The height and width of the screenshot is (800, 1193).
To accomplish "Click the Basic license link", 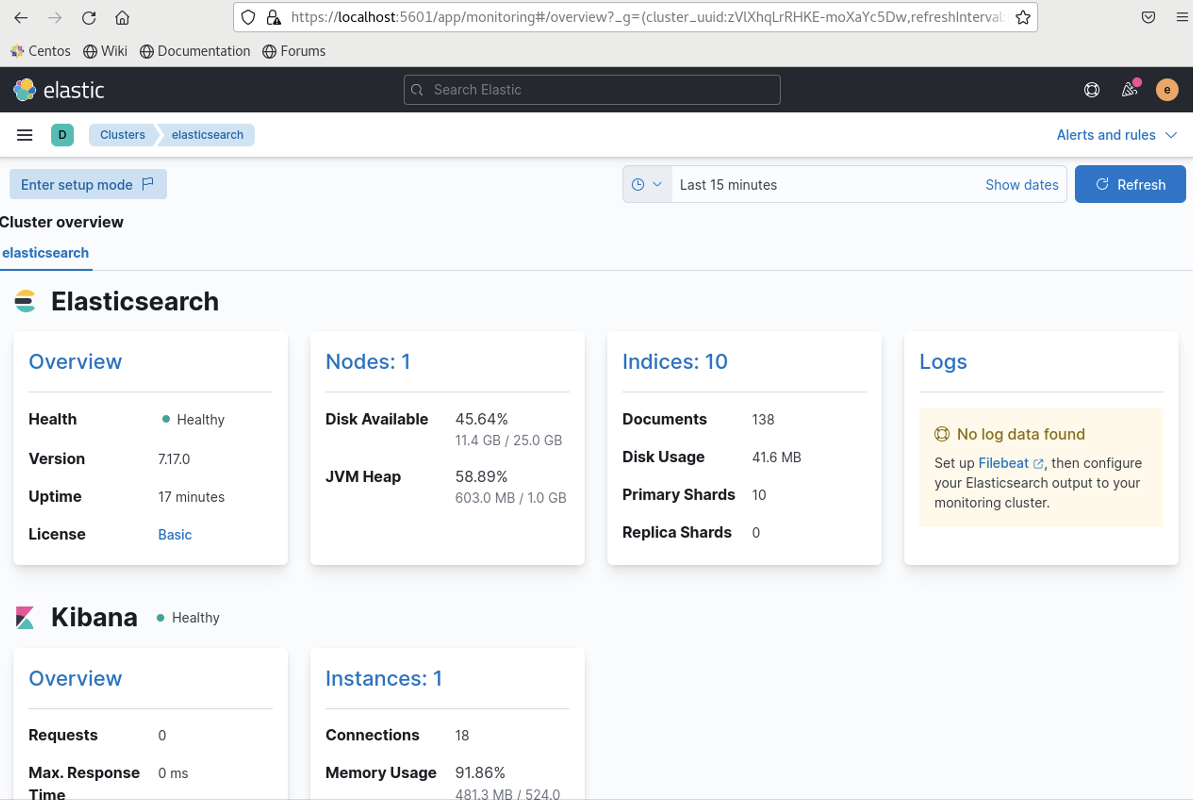I will [174, 535].
